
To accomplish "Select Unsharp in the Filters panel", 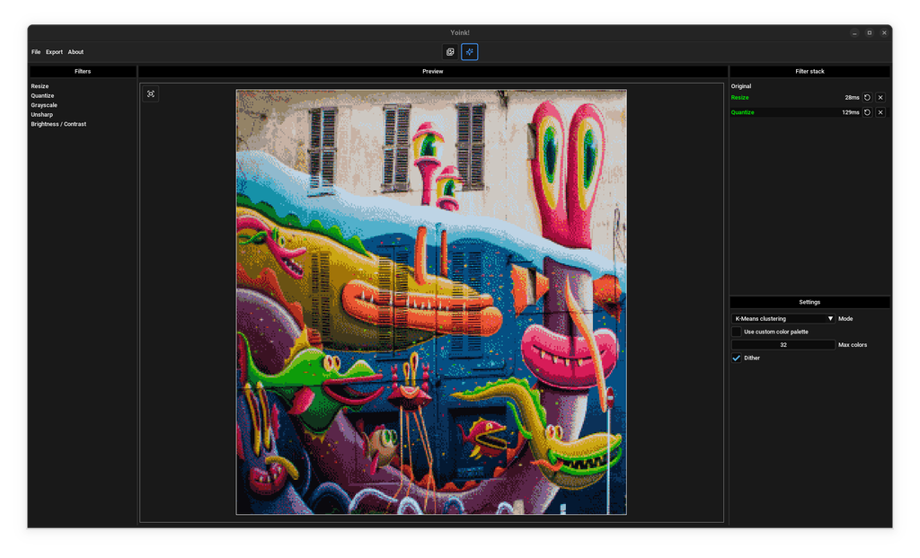I will pyautogui.click(x=41, y=114).
